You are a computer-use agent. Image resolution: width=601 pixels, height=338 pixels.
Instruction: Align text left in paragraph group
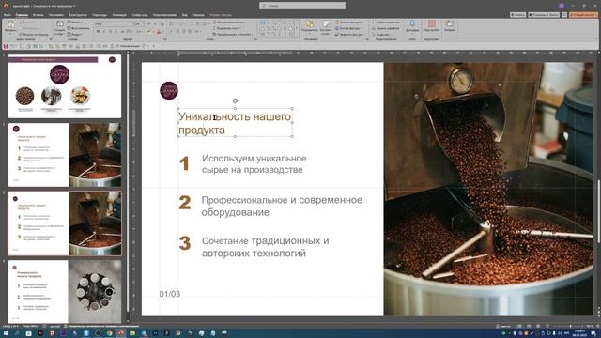pyautogui.click(x=171, y=31)
